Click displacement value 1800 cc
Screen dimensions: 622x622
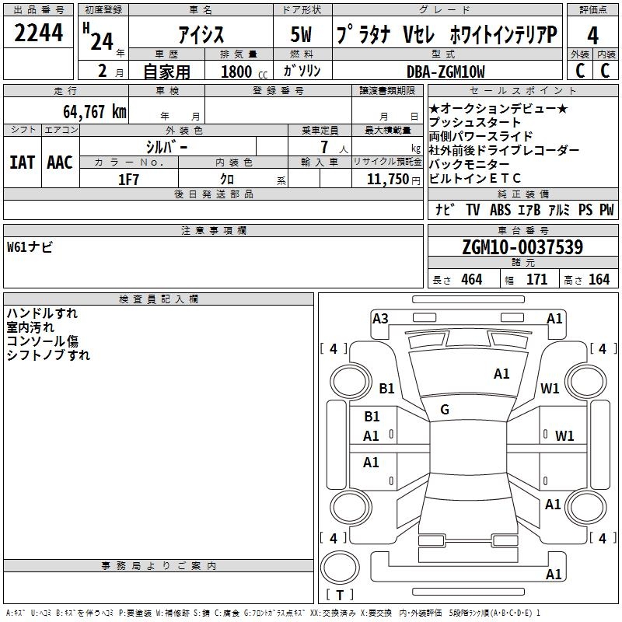244,72
